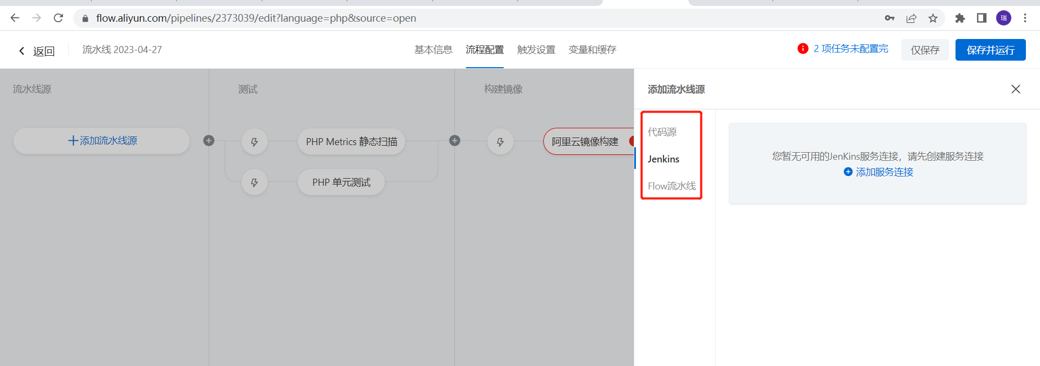Image resolution: width=1040 pixels, height=366 pixels.
Task: Click the browser forward arrow
Action: click(x=36, y=18)
